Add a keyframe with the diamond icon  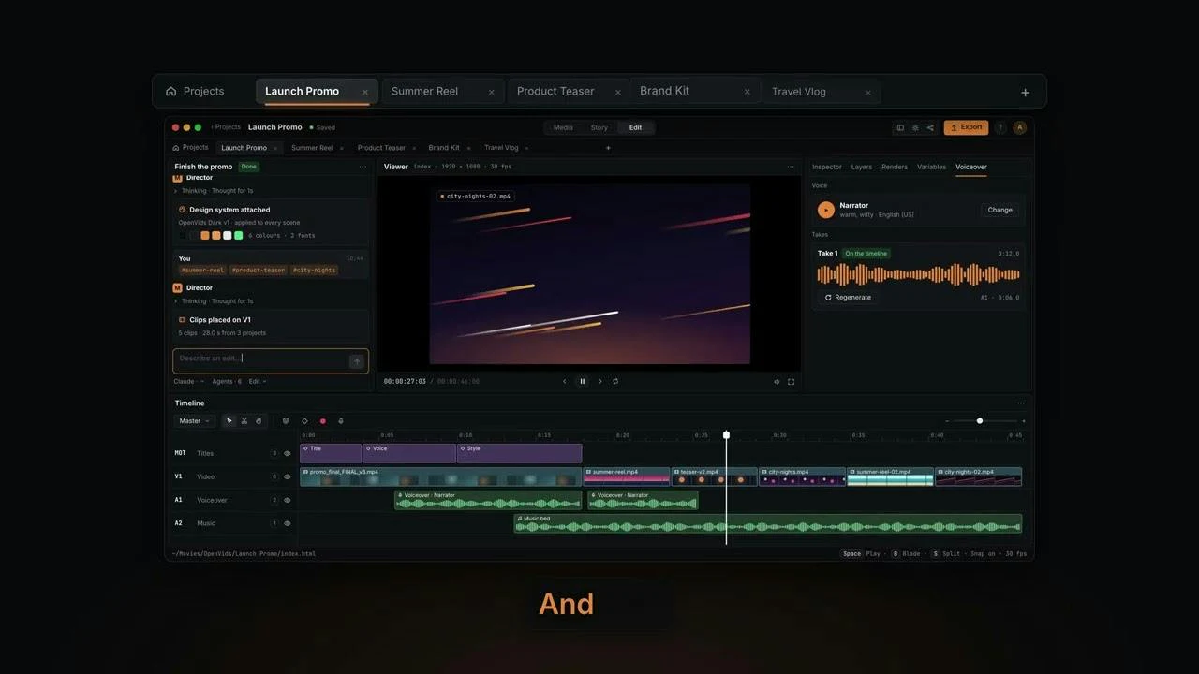304,421
